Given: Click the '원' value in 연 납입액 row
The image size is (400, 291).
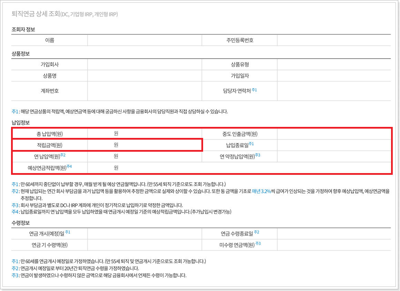Looking at the screenshot, I should tap(116, 156).
